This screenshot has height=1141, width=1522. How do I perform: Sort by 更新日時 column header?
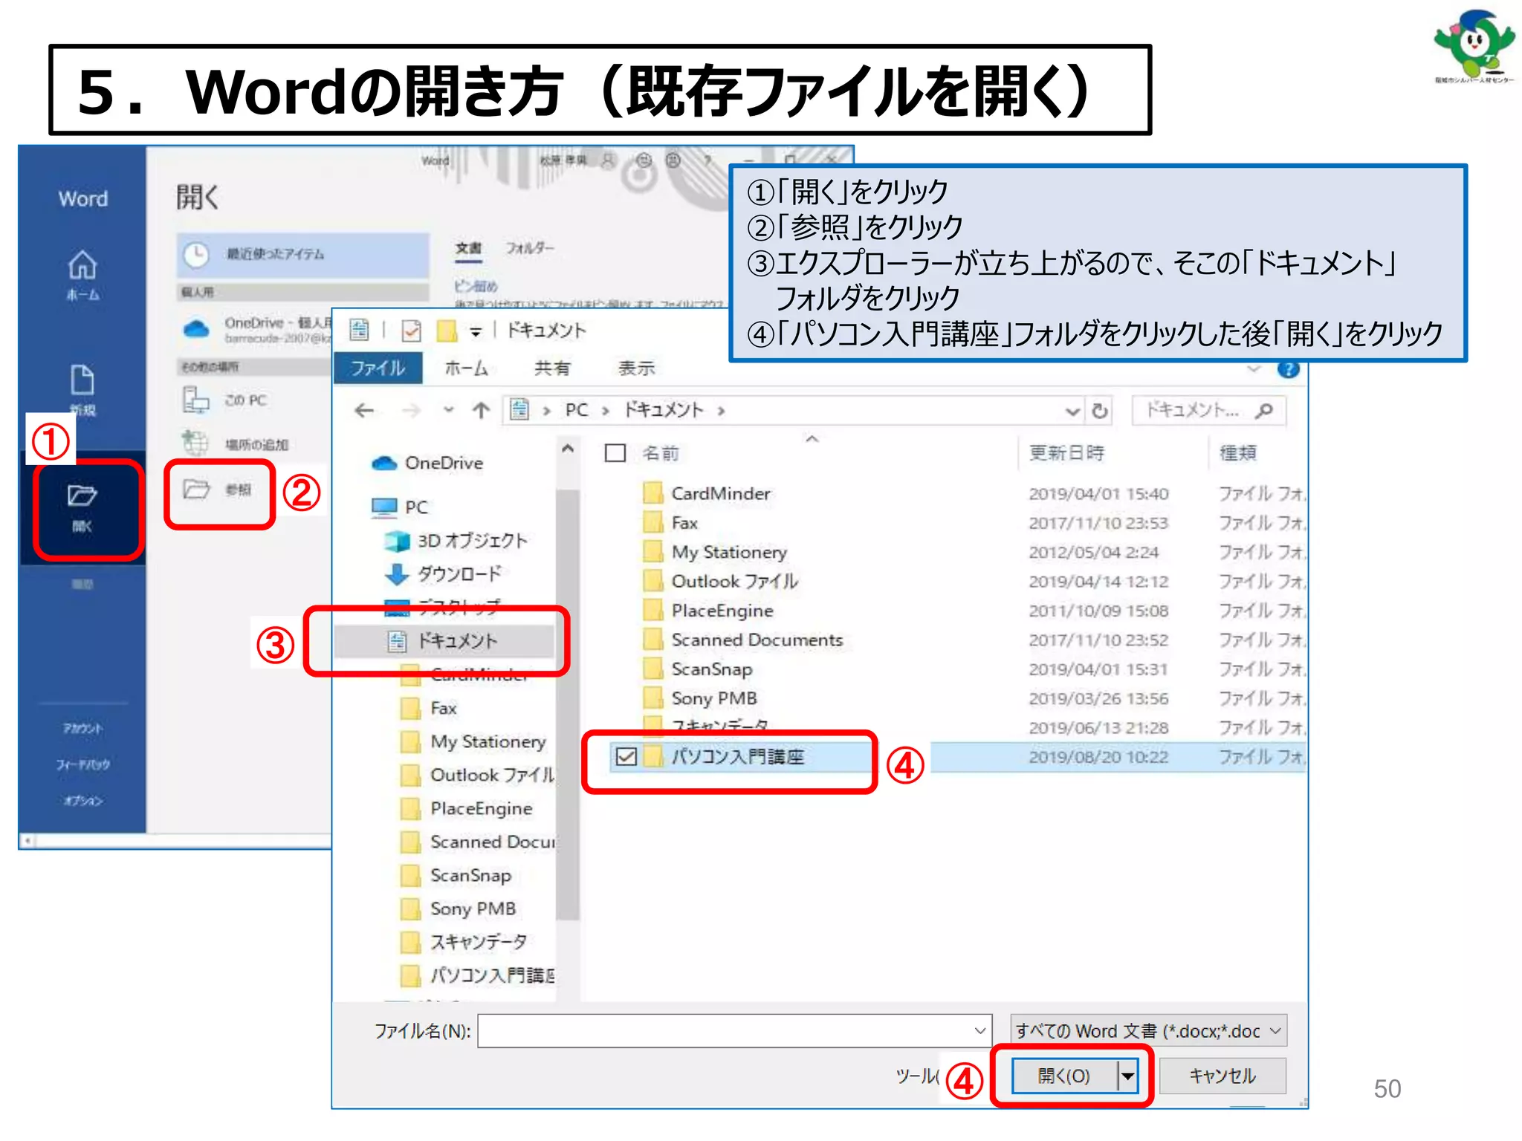(1066, 453)
